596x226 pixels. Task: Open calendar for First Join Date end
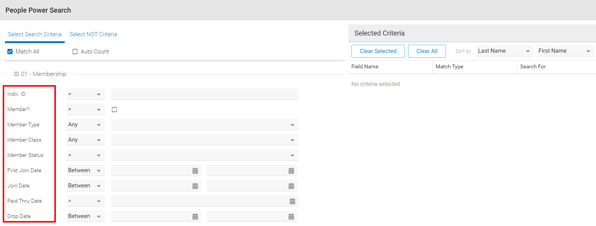pyautogui.click(x=291, y=171)
